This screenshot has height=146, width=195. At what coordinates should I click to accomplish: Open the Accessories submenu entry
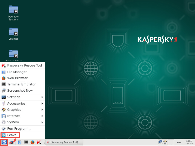click(23, 104)
